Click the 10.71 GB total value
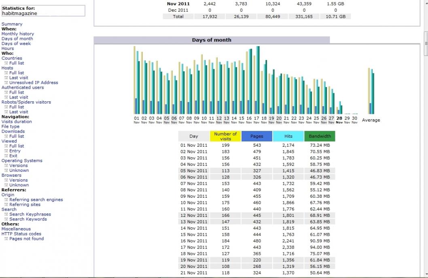Viewport: 428px width, 278px height. coord(335,16)
